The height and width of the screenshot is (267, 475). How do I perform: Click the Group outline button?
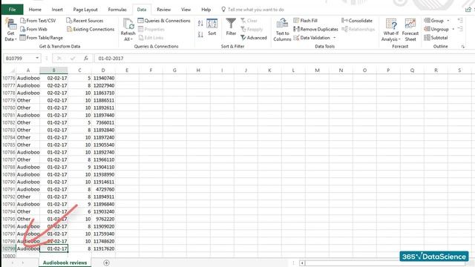click(x=433, y=21)
